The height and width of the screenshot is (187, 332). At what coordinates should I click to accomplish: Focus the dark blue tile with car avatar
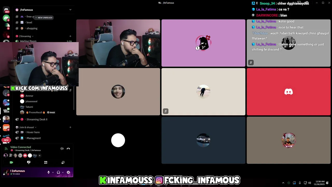(x=203, y=140)
